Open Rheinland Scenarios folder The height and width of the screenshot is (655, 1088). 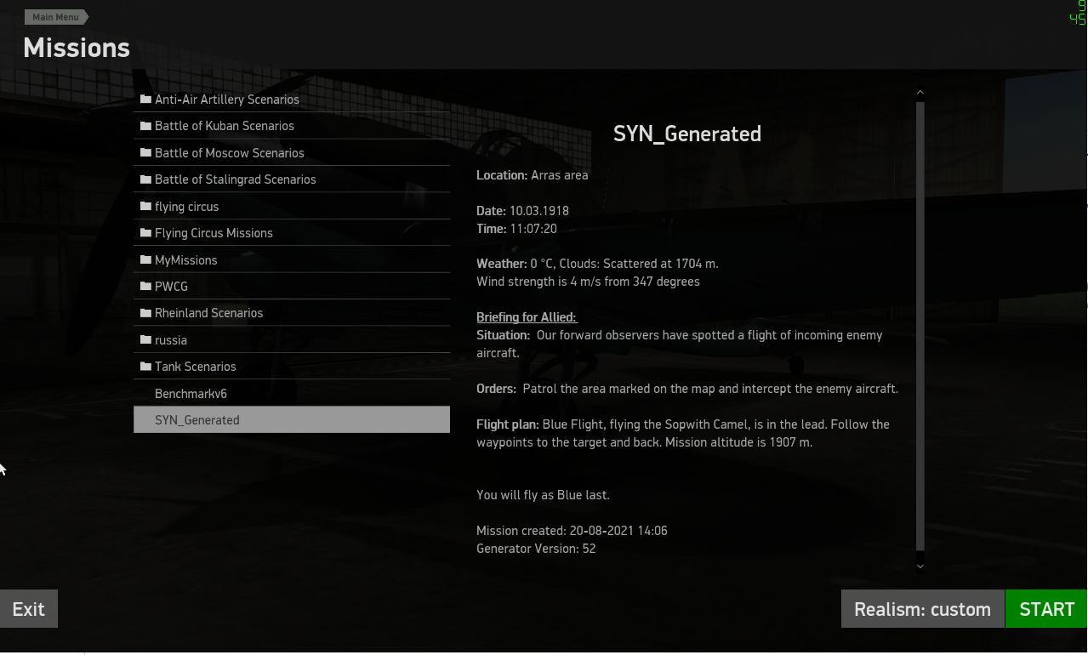(x=292, y=313)
